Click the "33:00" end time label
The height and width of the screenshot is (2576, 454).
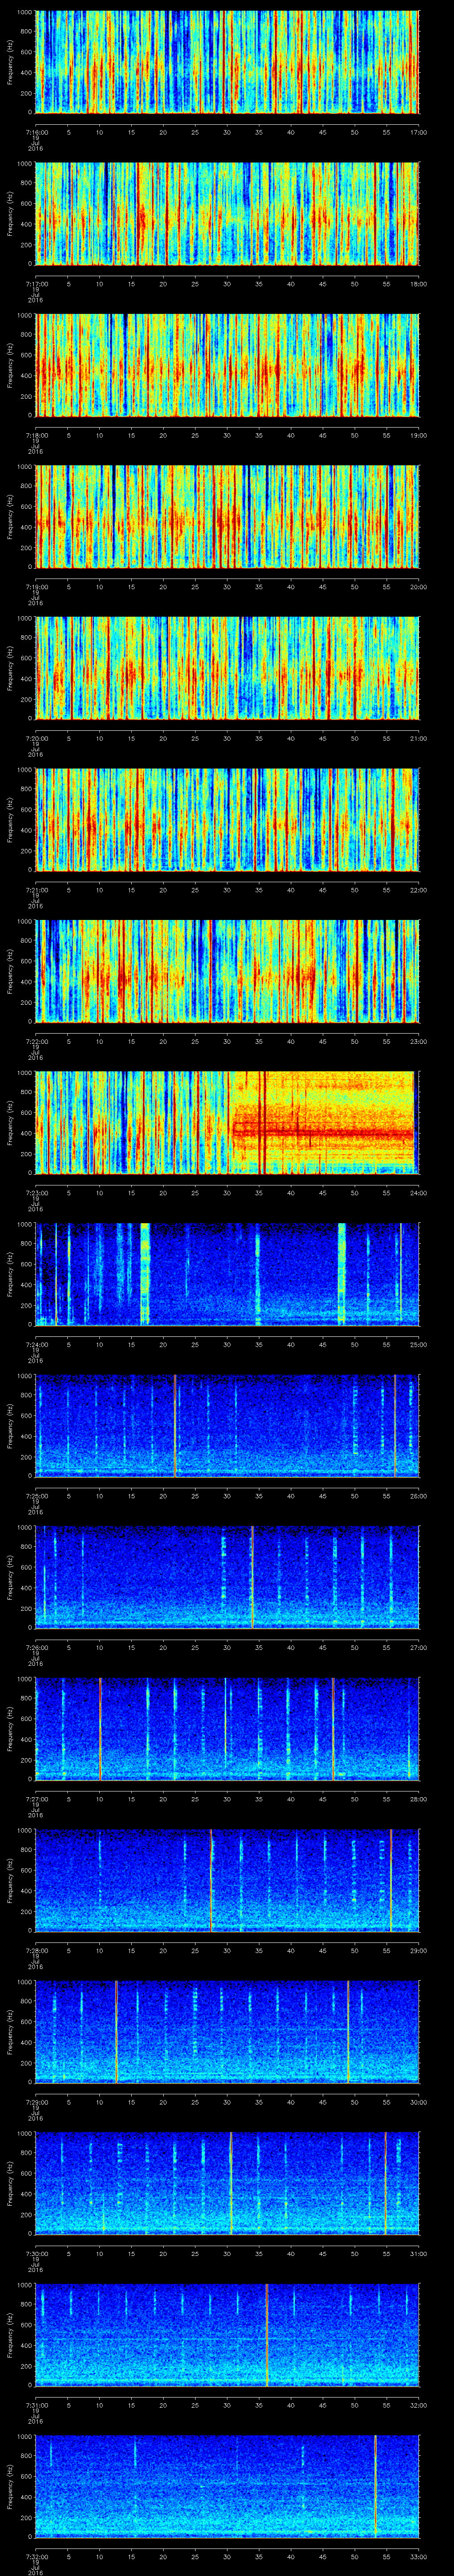pos(418,2556)
